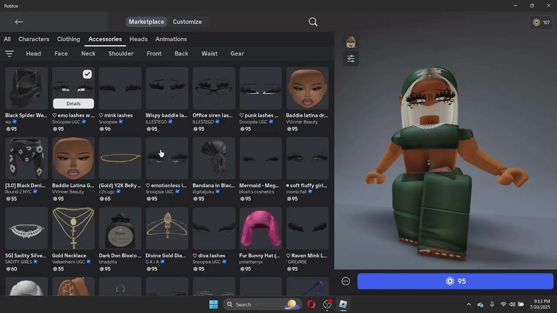Filter accessories by Waist
This screenshot has height=313, width=557.
[209, 53]
